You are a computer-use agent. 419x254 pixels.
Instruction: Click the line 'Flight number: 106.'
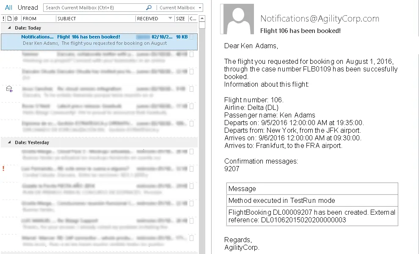pyautogui.click(x=254, y=100)
